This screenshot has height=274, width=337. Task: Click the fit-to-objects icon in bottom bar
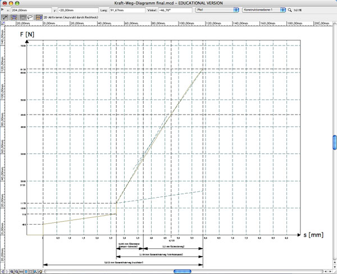(x=31, y=272)
